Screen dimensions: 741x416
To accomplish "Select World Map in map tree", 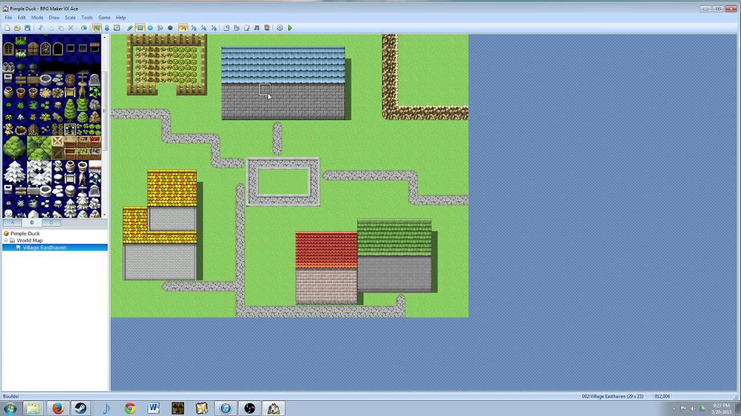I will (x=30, y=240).
